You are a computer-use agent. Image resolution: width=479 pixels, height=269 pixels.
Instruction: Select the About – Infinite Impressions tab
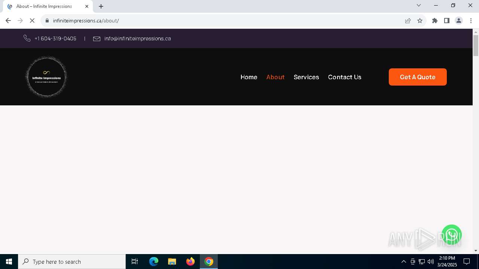(x=48, y=6)
